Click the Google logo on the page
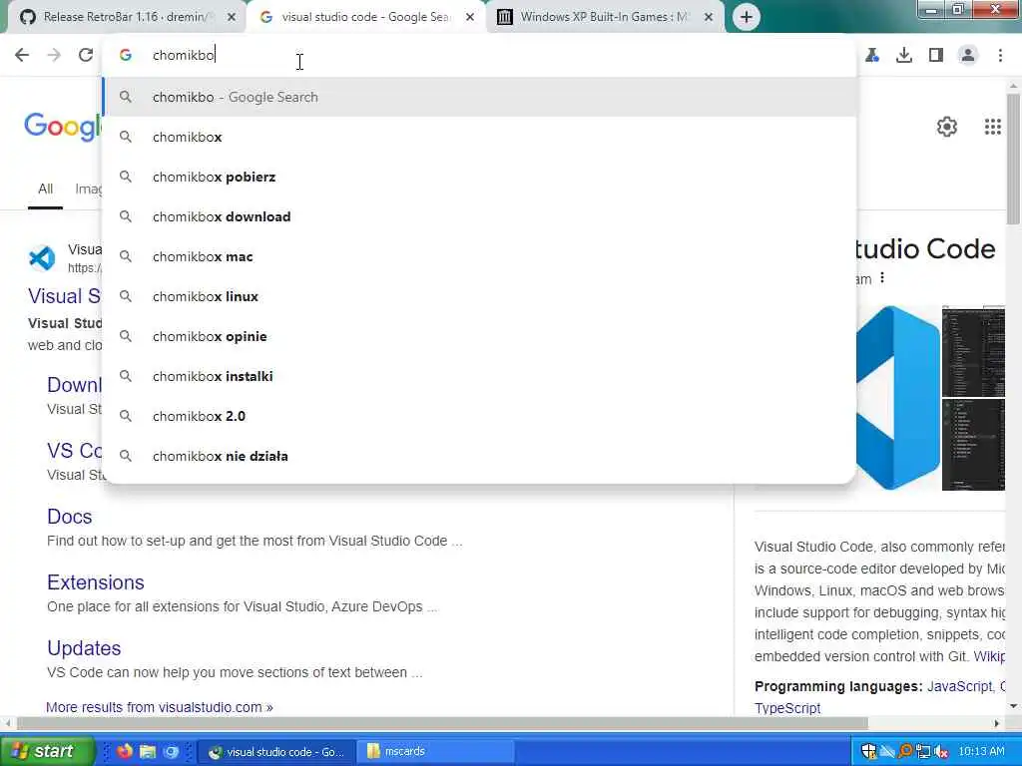Screen dimensions: 1022x766 [63, 127]
